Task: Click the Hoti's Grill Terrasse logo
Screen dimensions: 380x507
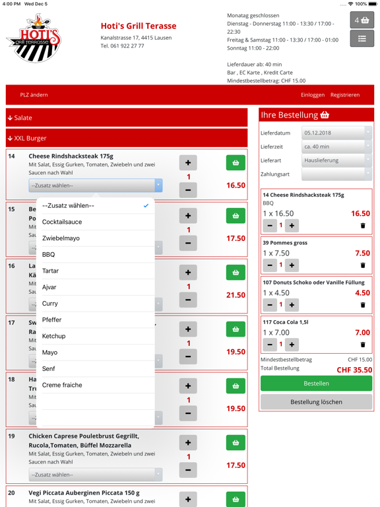Action: click(34, 38)
